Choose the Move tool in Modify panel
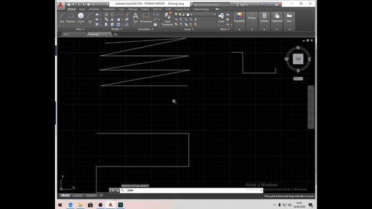 [x=106, y=15]
